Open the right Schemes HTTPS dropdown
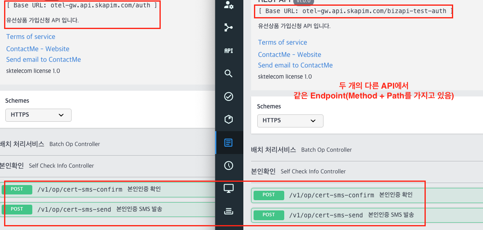This screenshot has width=483, height=230. [x=290, y=121]
